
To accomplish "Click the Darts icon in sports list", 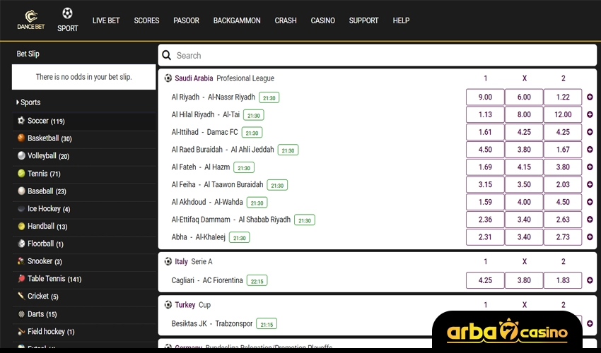I will click(x=21, y=314).
